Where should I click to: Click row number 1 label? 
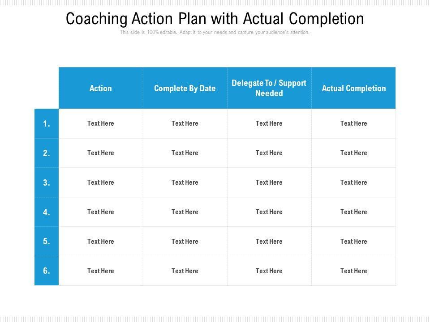47,123
